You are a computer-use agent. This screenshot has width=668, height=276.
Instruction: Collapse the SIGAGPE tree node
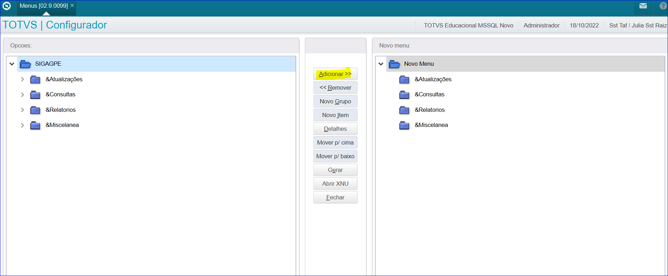(x=12, y=64)
